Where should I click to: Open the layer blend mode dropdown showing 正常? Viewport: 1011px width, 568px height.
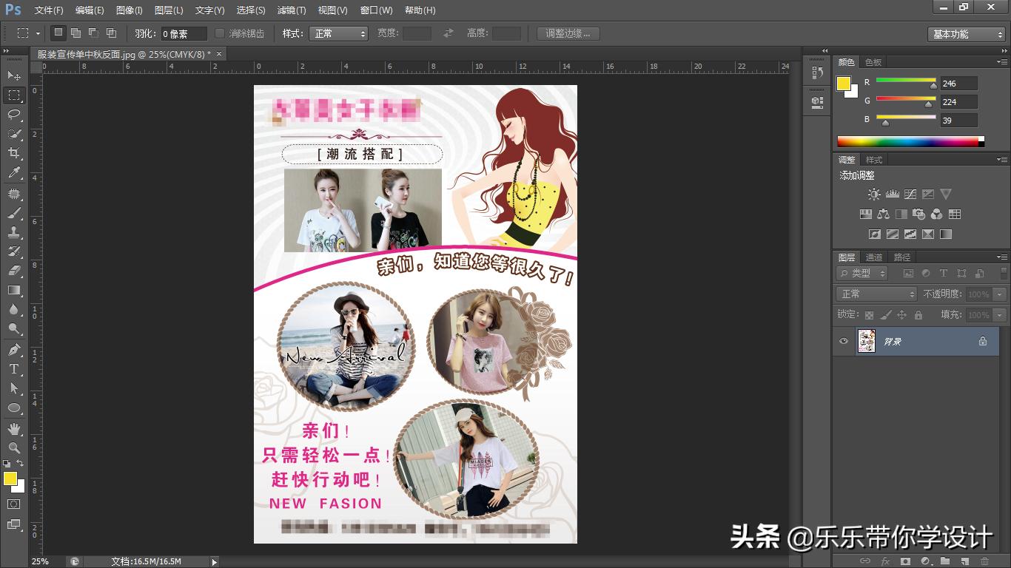coord(876,294)
